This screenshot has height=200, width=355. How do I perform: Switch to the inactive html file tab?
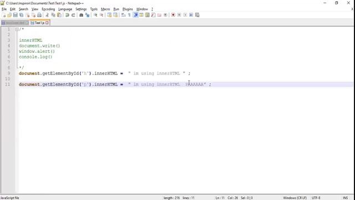click(x=15, y=23)
